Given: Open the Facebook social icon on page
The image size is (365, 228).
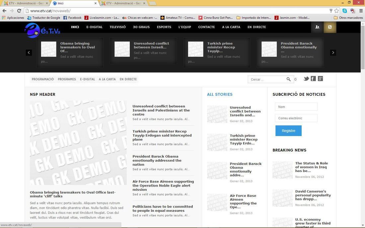Looking at the screenshot, I should tap(313, 79).
